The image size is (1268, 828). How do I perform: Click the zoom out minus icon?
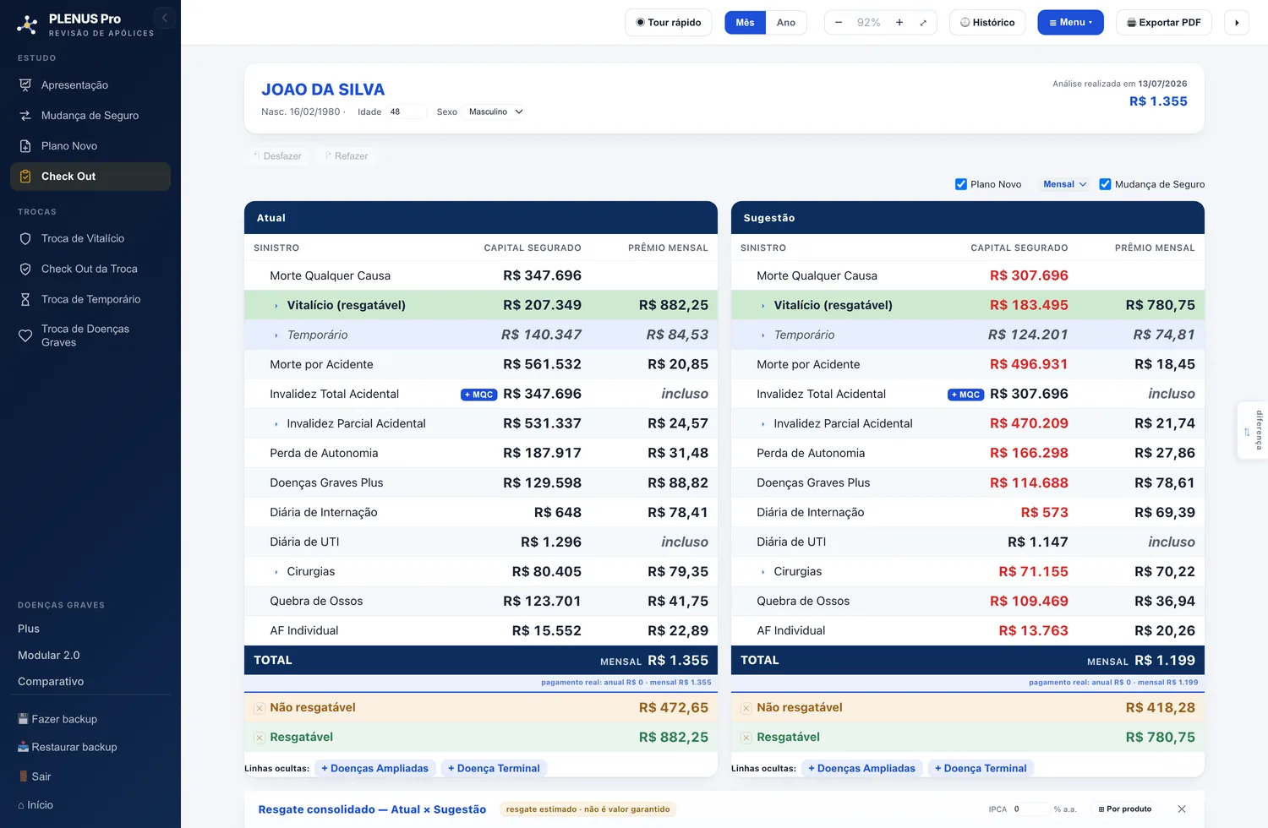tap(839, 23)
